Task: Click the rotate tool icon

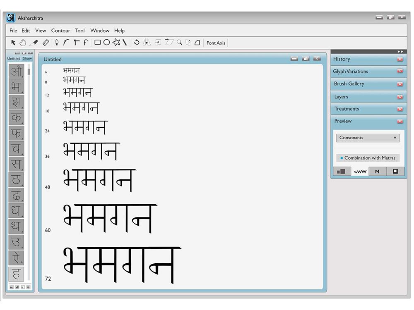Action: pos(136,43)
